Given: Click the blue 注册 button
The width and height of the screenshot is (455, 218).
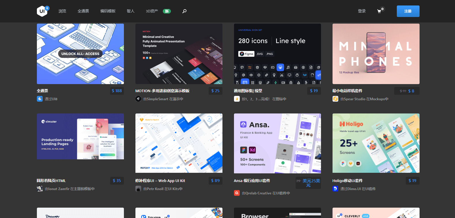Looking at the screenshot, I should tap(408, 11).
